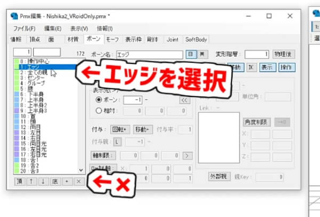The width and height of the screenshot is (320, 217).
Task: Move bone down with down-arrow button
Action: pos(43,181)
